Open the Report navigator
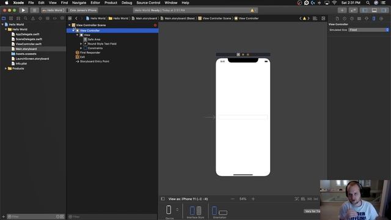Viewport: 391px width, 220px height. [62, 18]
